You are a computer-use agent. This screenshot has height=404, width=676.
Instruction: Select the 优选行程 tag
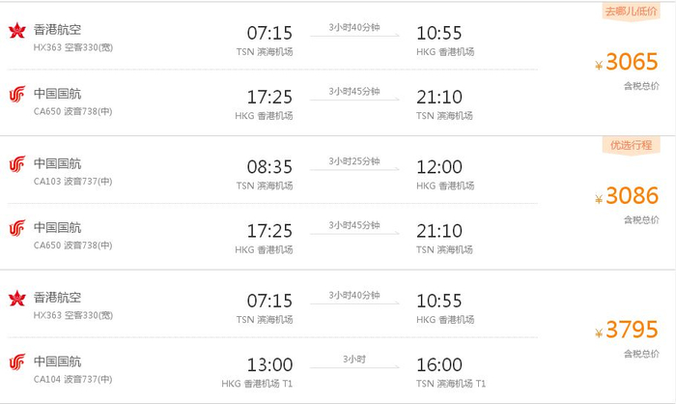[632, 145]
